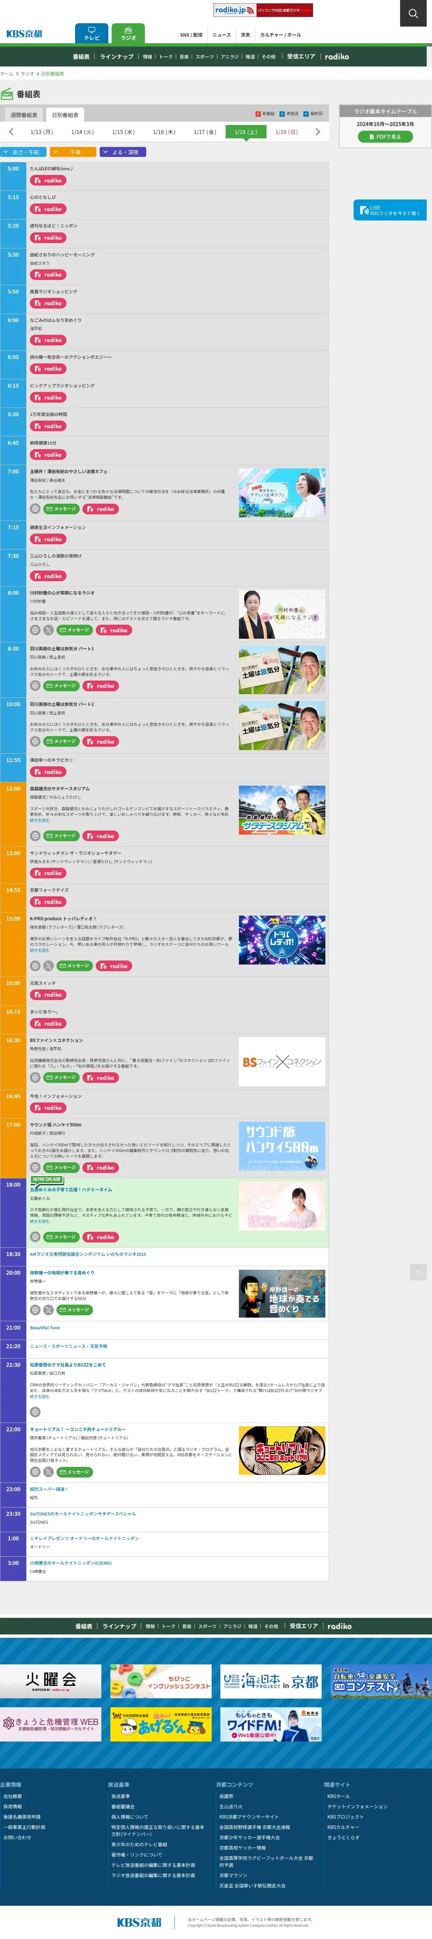The width and height of the screenshot is (432, 1939).
Task: Open SixTONESのオールナイトニッポン title link
Action: [83, 1514]
